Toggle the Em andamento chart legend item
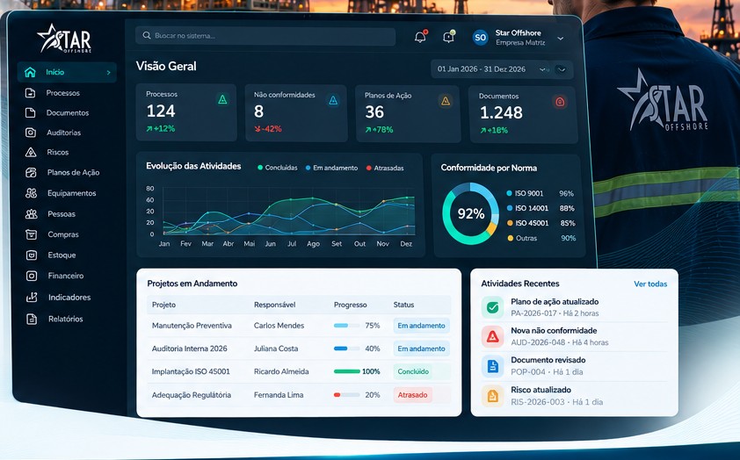 point(332,168)
